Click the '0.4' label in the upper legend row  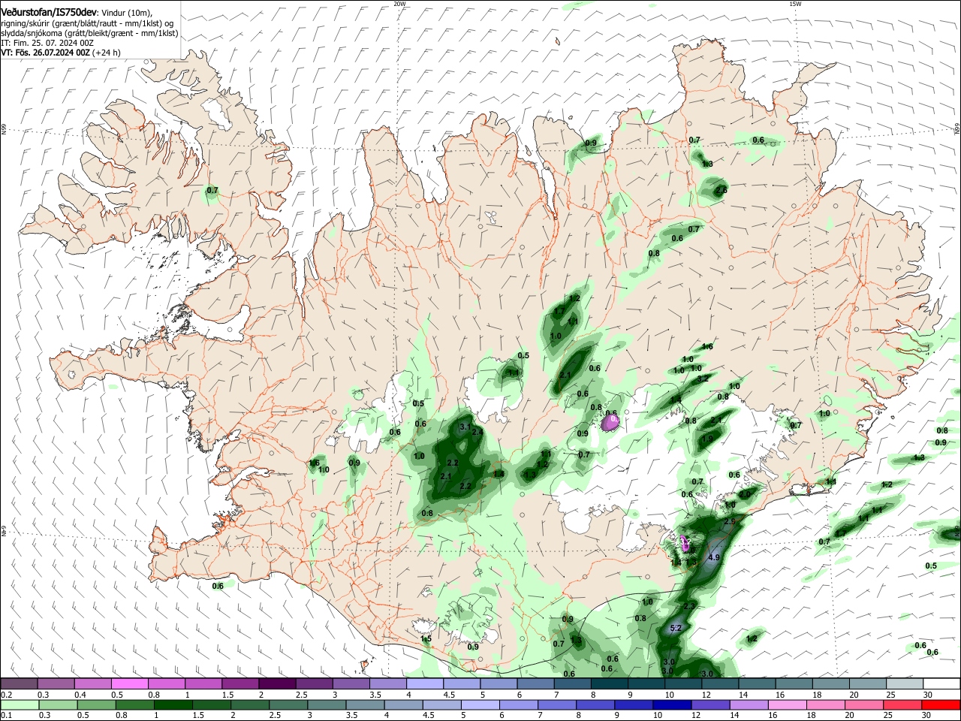tap(79, 695)
